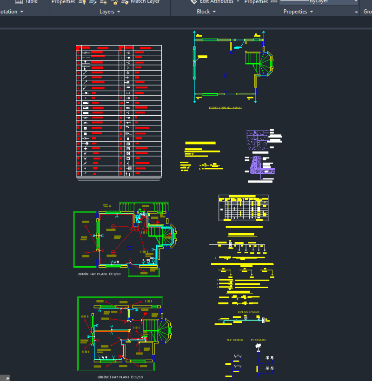Expand the Block panel title
This screenshot has width=372, height=381.
[x=206, y=12]
